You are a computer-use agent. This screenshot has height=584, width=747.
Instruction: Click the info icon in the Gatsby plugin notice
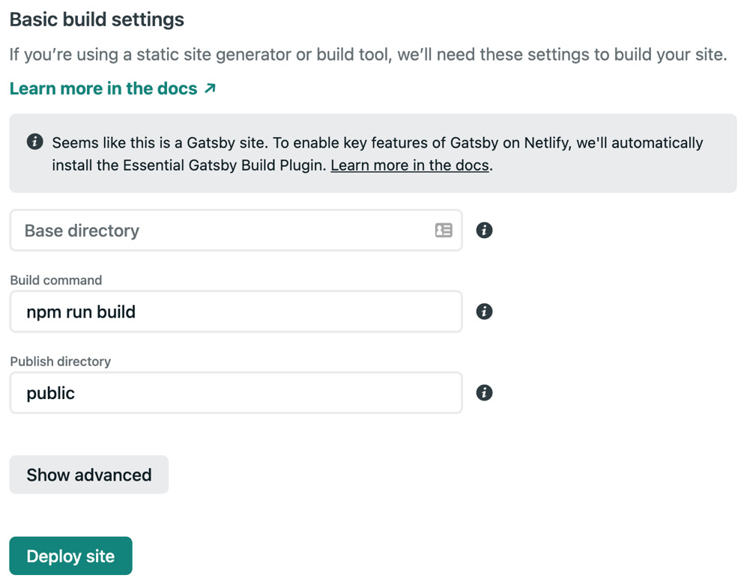pos(34,142)
